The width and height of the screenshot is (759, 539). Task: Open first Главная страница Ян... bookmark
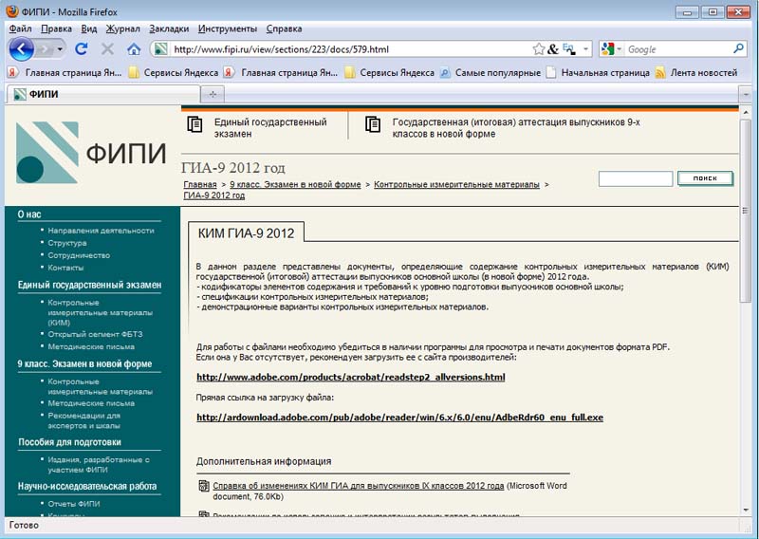tap(65, 73)
